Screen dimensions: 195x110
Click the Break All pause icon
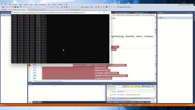click(62, 7)
